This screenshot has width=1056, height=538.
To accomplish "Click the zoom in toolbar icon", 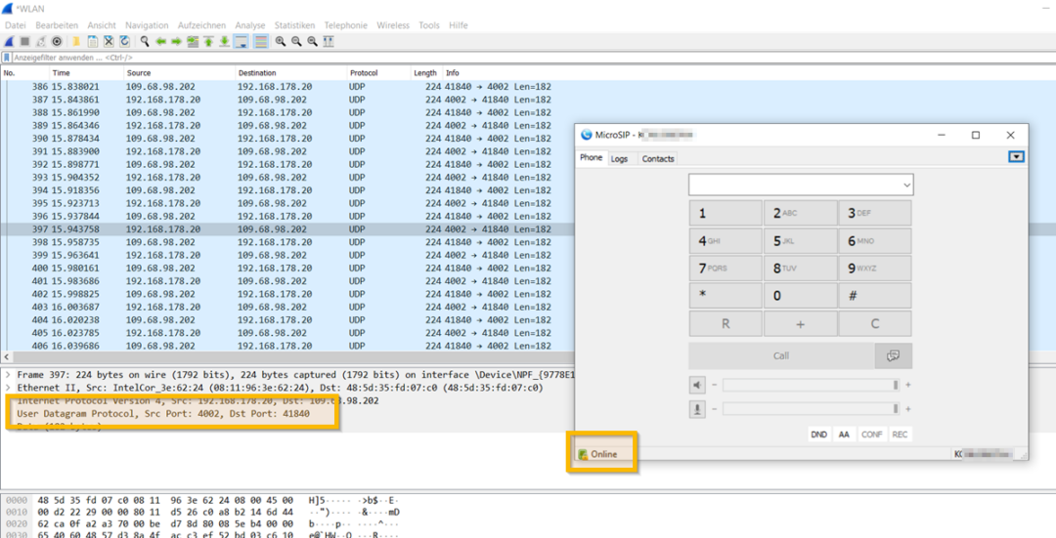I will pos(281,41).
